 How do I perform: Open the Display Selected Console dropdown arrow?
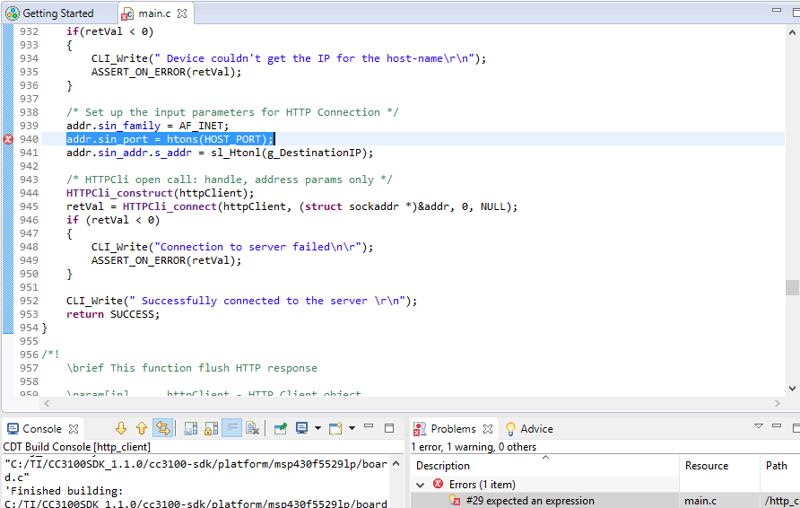(317, 428)
